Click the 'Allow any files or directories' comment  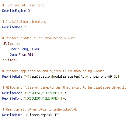click(64, 87)
